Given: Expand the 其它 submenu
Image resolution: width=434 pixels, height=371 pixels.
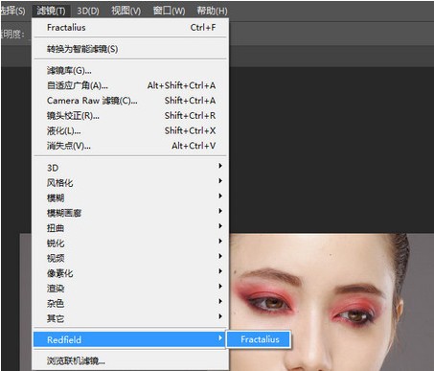Looking at the screenshot, I should [x=130, y=318].
